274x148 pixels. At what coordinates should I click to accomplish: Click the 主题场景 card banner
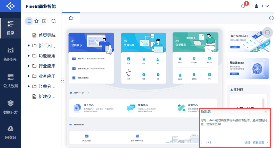click(x=144, y=42)
